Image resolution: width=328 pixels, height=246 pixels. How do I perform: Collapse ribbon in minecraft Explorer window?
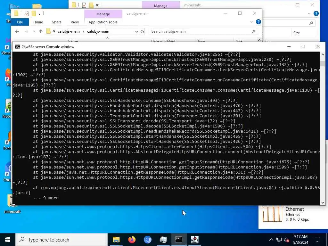pyautogui.click(x=309, y=13)
